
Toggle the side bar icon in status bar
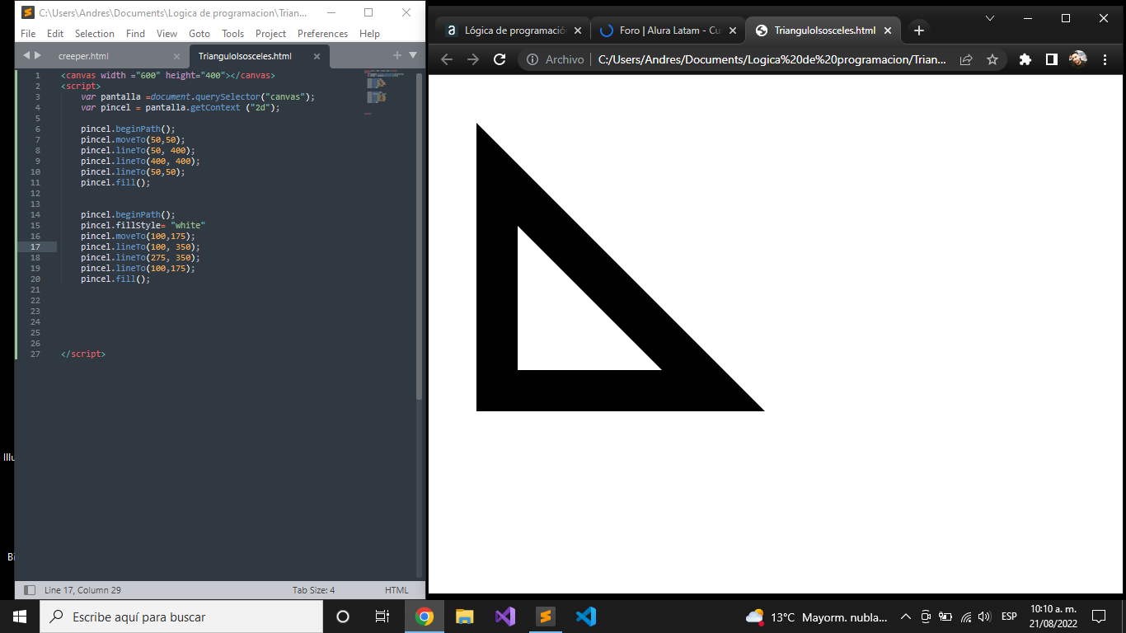[x=30, y=590]
